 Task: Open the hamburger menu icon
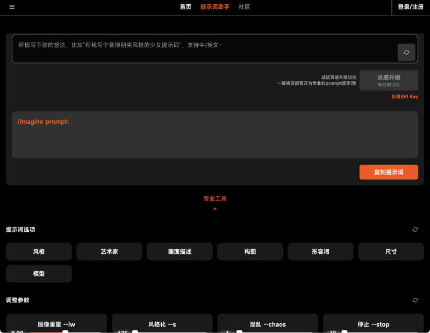pos(12,7)
